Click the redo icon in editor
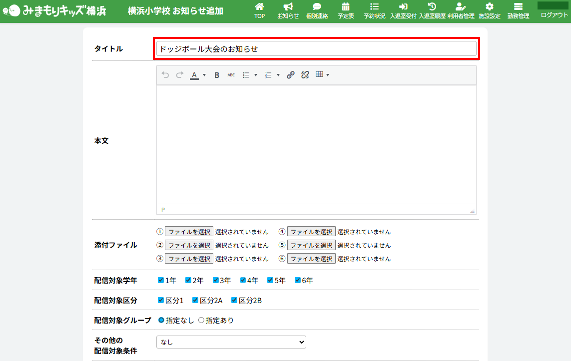The height and width of the screenshot is (361, 571). [x=180, y=75]
